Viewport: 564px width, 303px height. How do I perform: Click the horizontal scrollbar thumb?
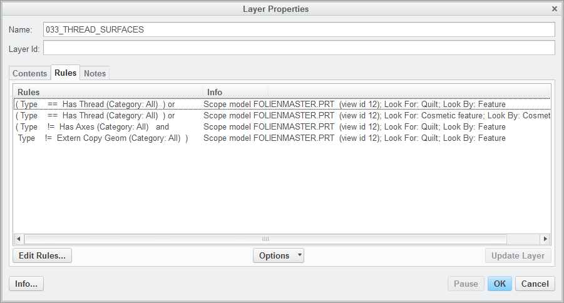tap(265, 239)
